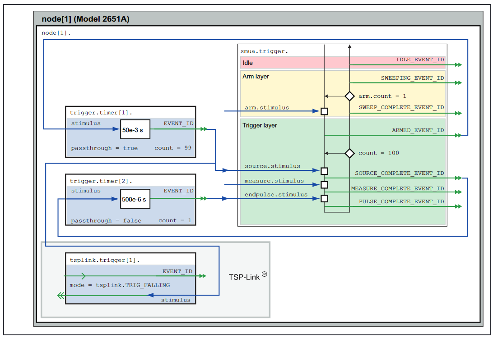Click the Arm layer heading
The width and height of the screenshot is (493, 338).
(256, 77)
